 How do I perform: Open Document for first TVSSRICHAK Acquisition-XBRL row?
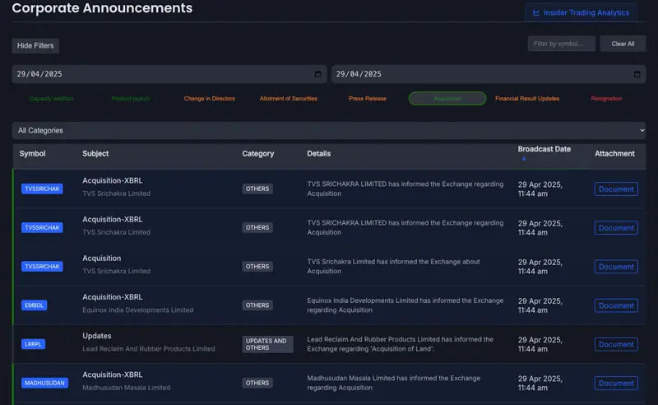click(x=616, y=189)
